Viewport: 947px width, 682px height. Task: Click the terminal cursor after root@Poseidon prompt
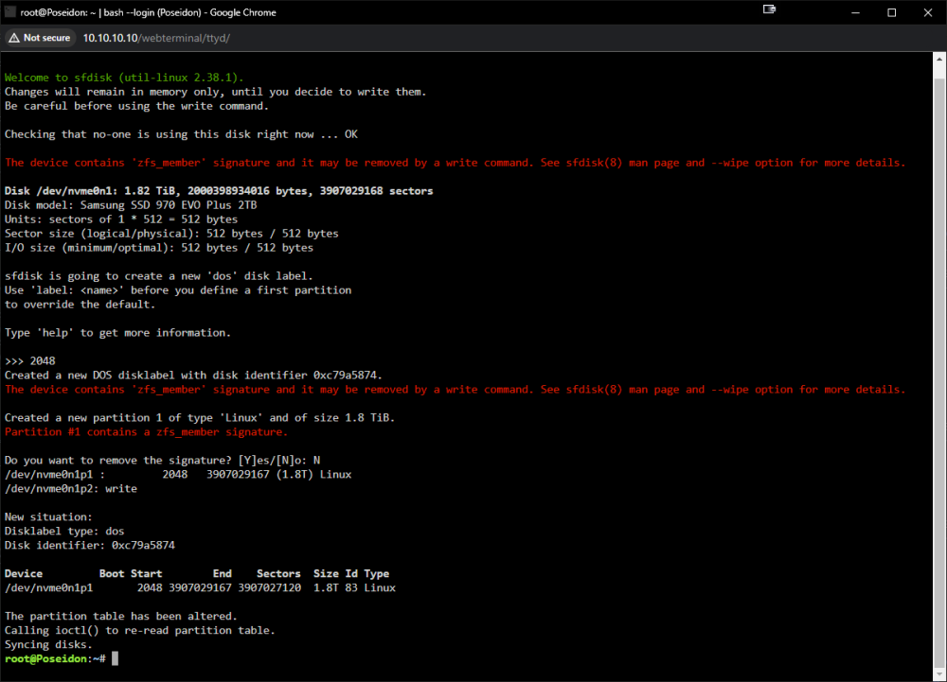[x=115, y=658]
